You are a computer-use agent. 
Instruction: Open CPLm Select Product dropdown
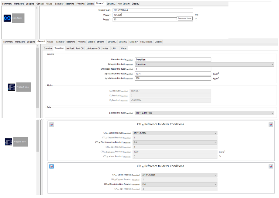tap(179, 175)
